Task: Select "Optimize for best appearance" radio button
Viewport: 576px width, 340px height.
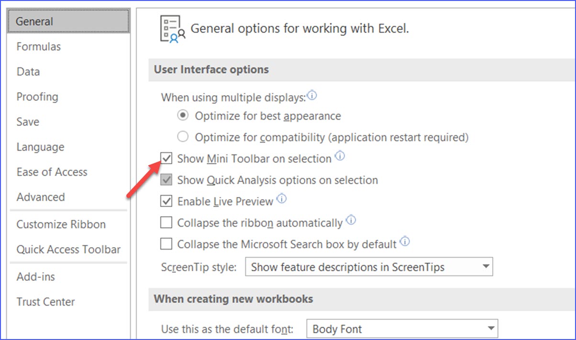Action: pyautogui.click(x=183, y=116)
